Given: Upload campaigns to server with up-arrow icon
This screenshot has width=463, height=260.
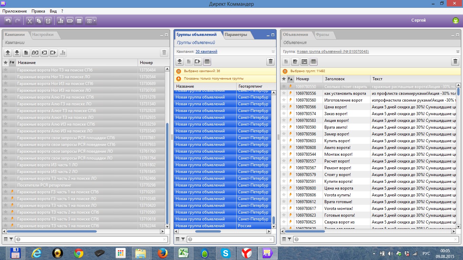Looking at the screenshot, I should pos(8,53).
